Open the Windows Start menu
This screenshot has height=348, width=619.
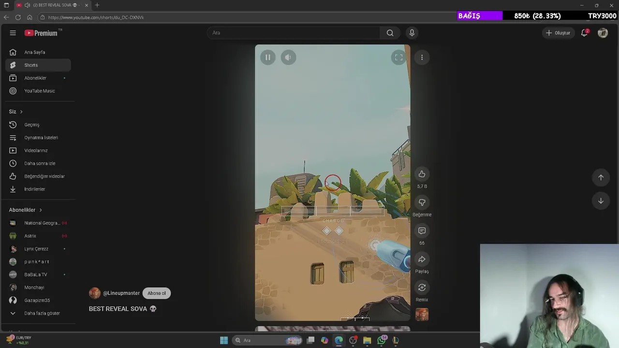(x=224, y=340)
